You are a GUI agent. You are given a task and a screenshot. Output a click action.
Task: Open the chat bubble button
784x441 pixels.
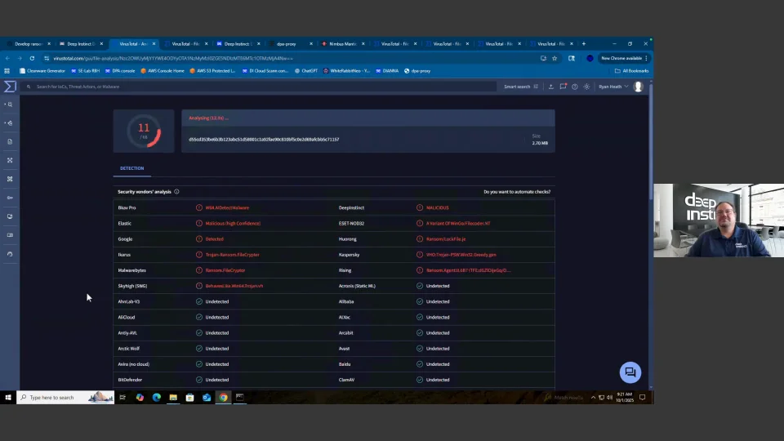pyautogui.click(x=630, y=372)
